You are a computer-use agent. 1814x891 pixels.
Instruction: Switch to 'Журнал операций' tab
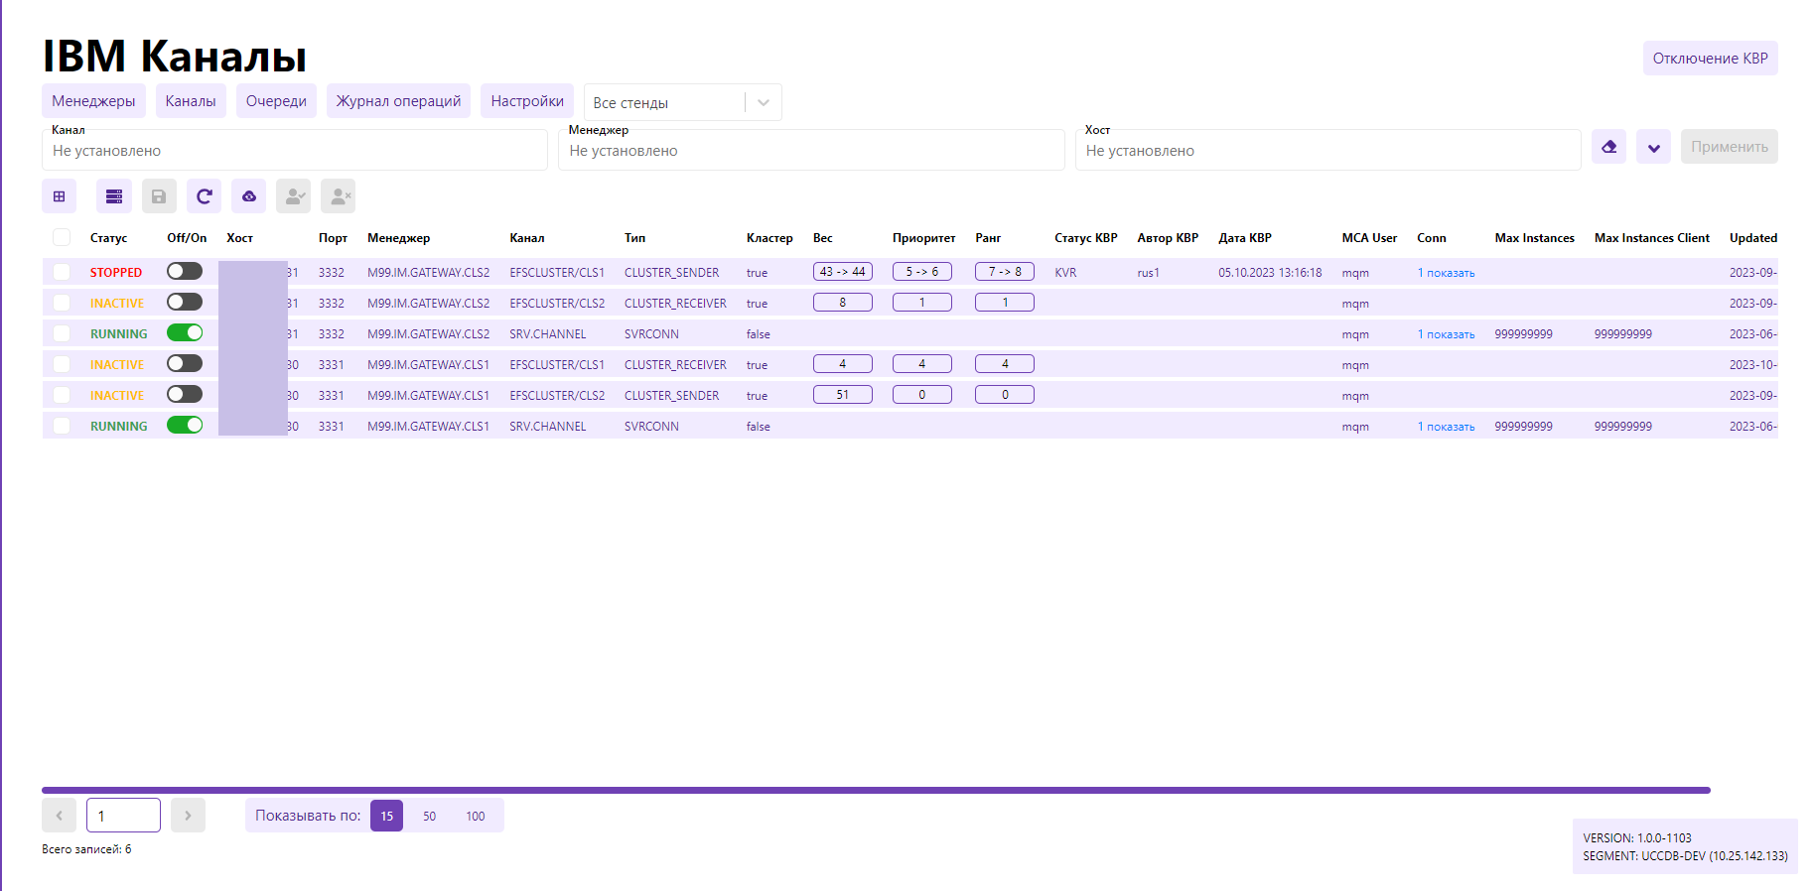pos(398,101)
